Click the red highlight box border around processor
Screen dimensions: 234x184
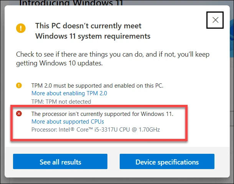click(x=99, y=106)
